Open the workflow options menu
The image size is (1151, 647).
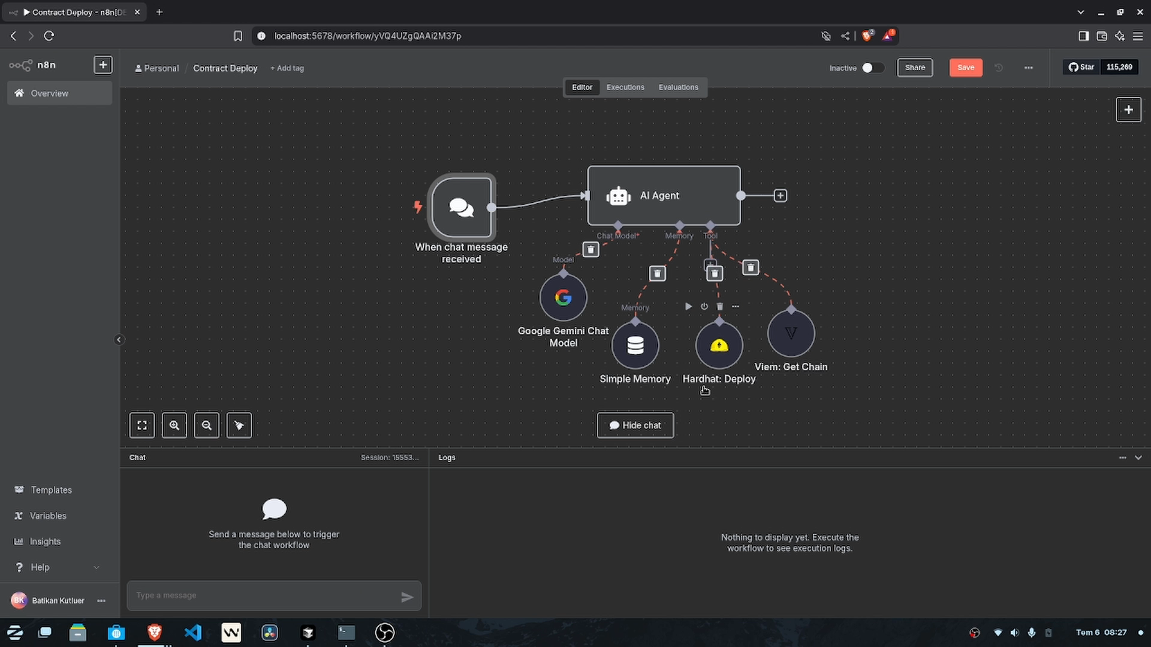pyautogui.click(x=1028, y=68)
